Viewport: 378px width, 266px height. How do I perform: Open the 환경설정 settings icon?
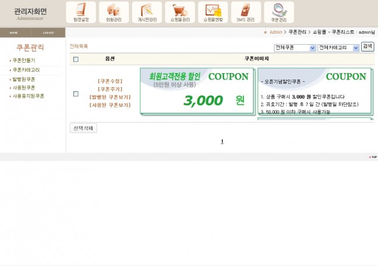[x=81, y=12]
